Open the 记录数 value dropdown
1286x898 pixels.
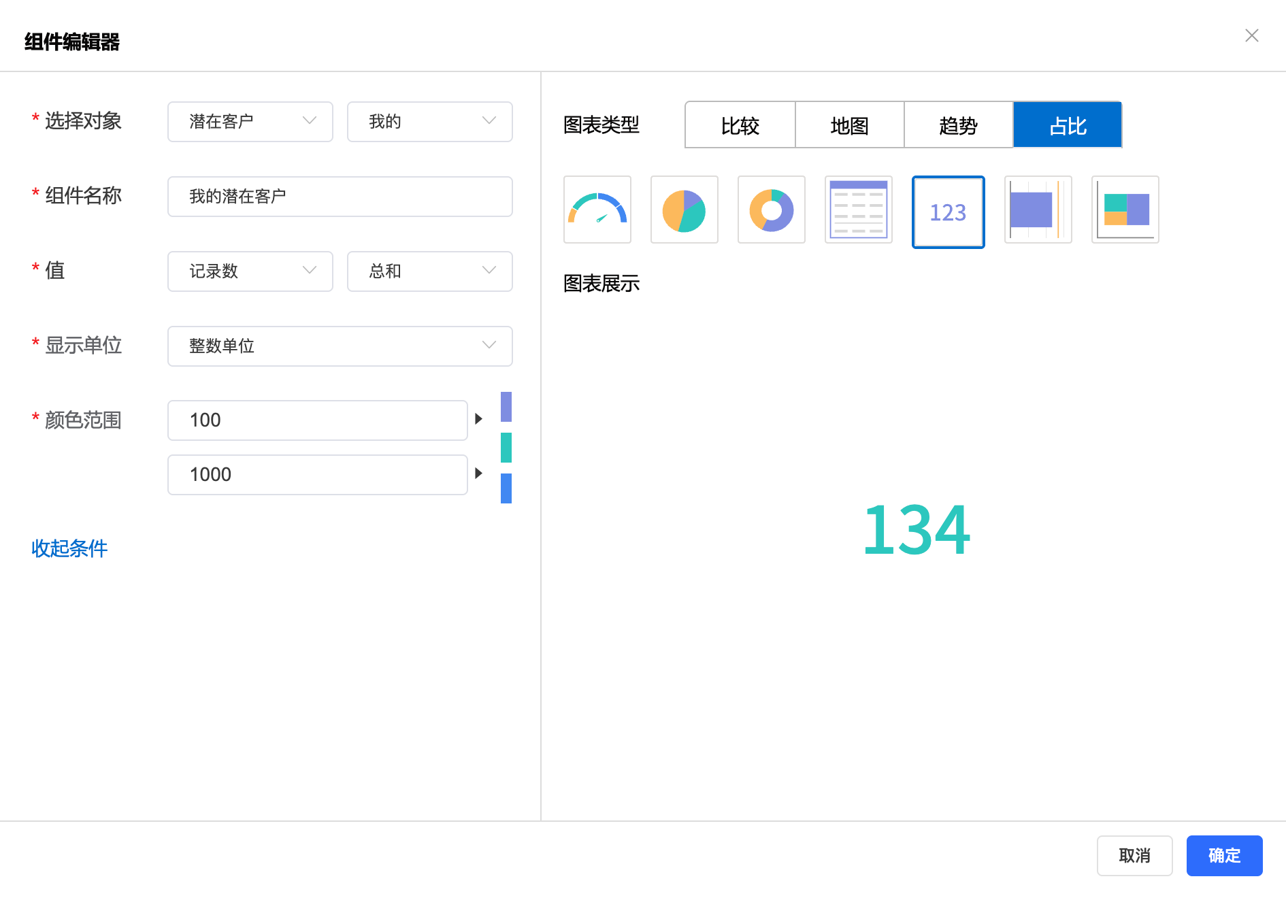coord(250,271)
